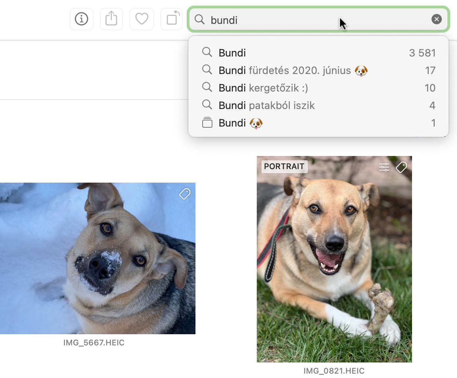Rotate the photo using the rotate icon
This screenshot has width=457, height=378.
pos(172,19)
